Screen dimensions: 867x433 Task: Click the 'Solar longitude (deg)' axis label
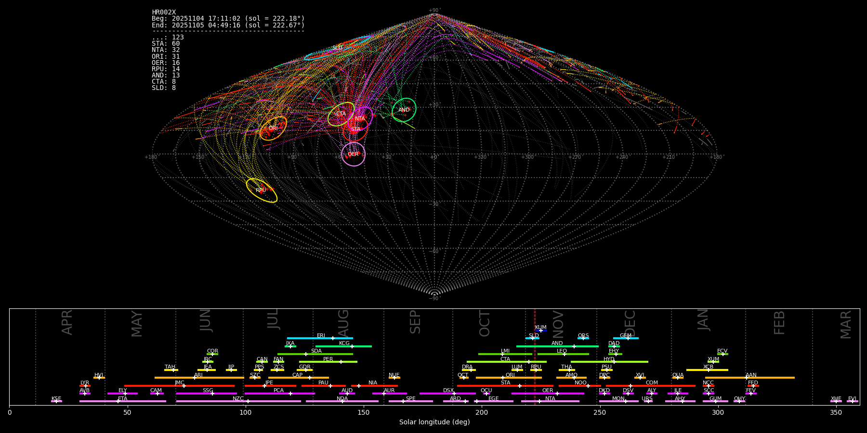[x=434, y=422]
